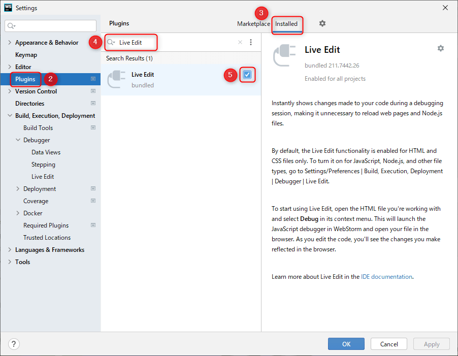458x356 pixels.
Task: Open the Trusted Locations page
Action: pos(47,238)
